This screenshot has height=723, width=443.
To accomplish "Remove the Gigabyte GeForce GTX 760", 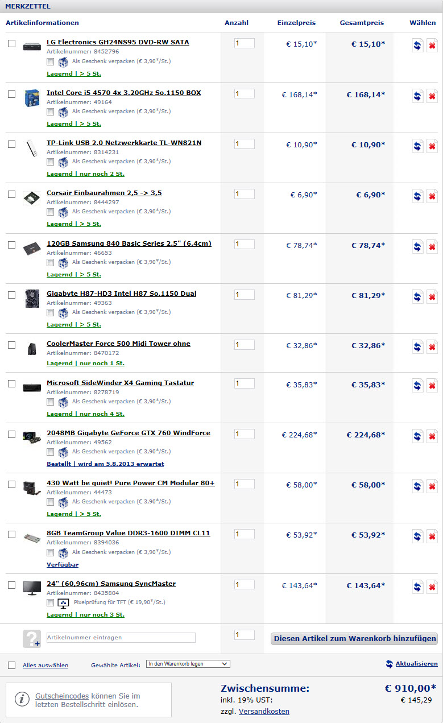I will tap(432, 436).
